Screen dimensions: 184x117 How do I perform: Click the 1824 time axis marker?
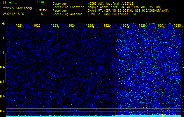(x=72, y=26)
